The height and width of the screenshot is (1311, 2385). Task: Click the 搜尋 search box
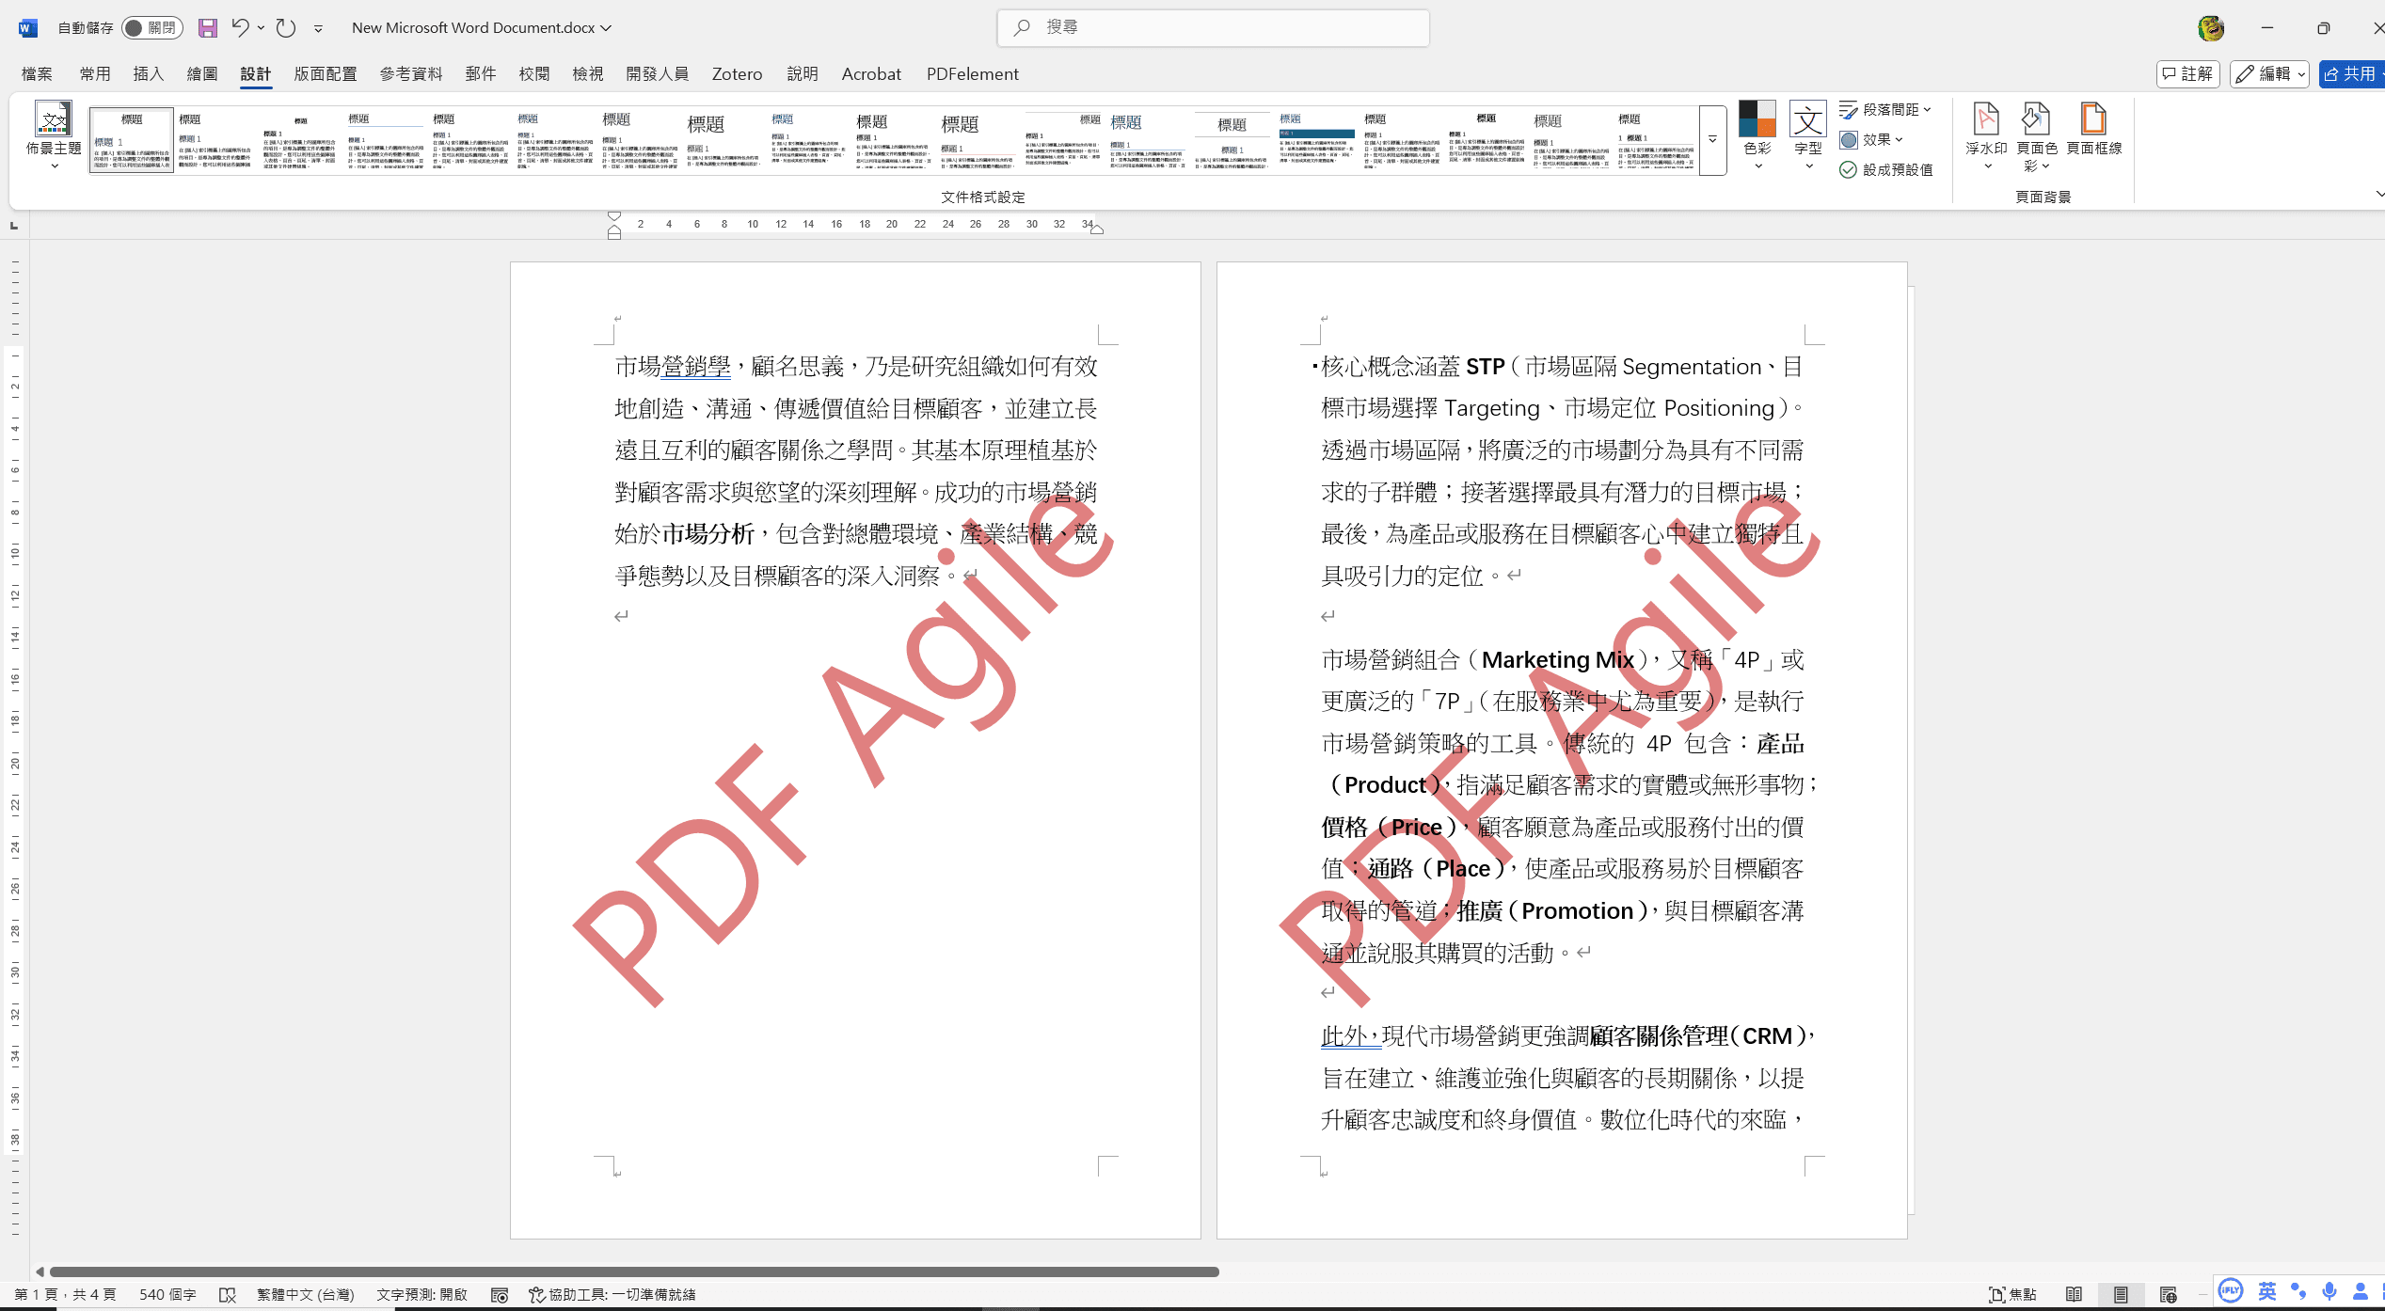1213,27
